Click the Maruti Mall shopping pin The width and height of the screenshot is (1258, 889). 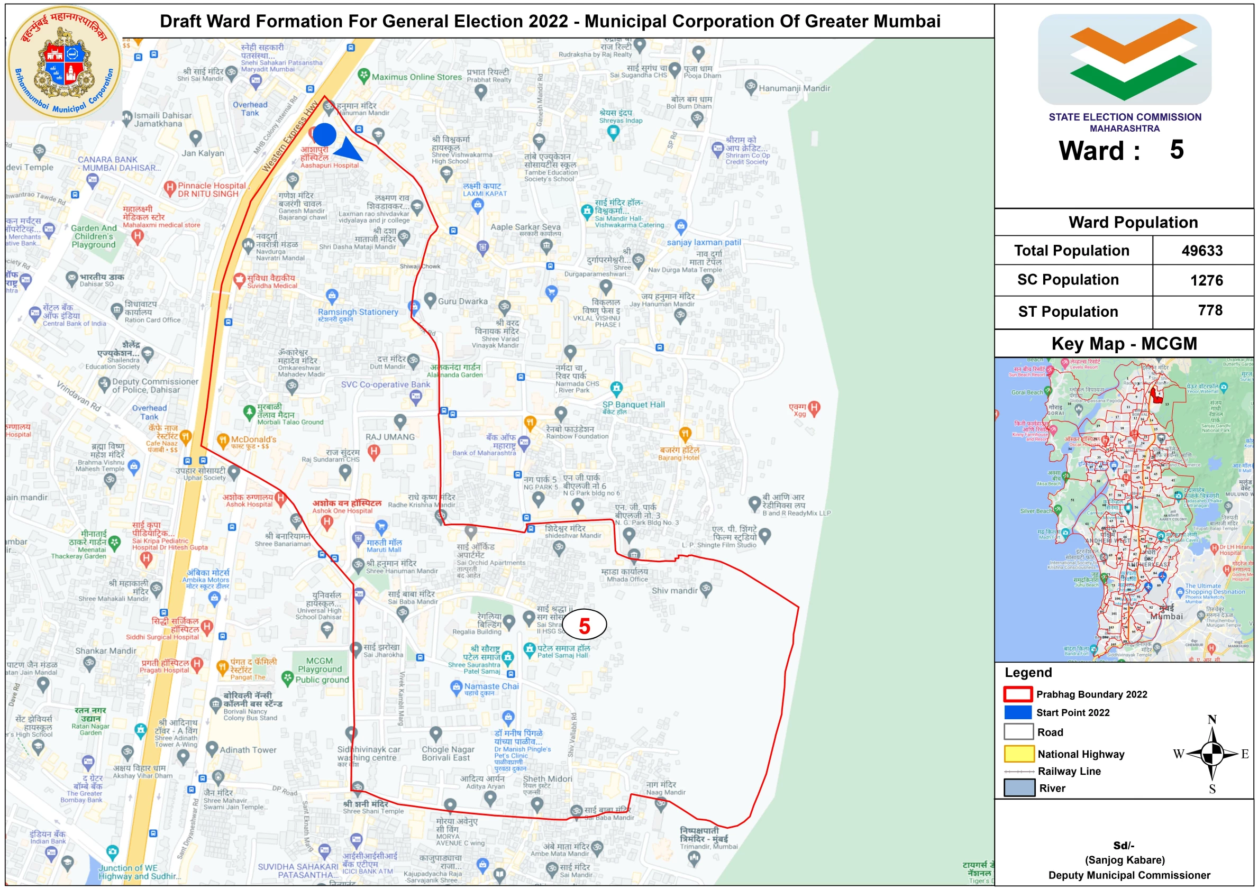[381, 527]
